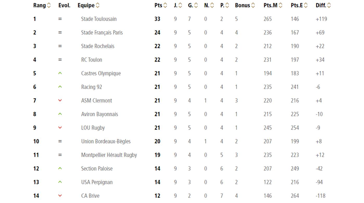Toggle alphabetical sorting on the Equipe column
Image resolution: width=364 pixels, height=203 pixels.
tap(97, 5)
